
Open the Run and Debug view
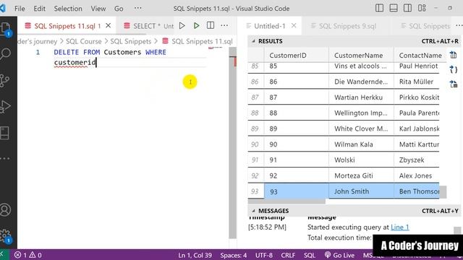coord(5,107)
